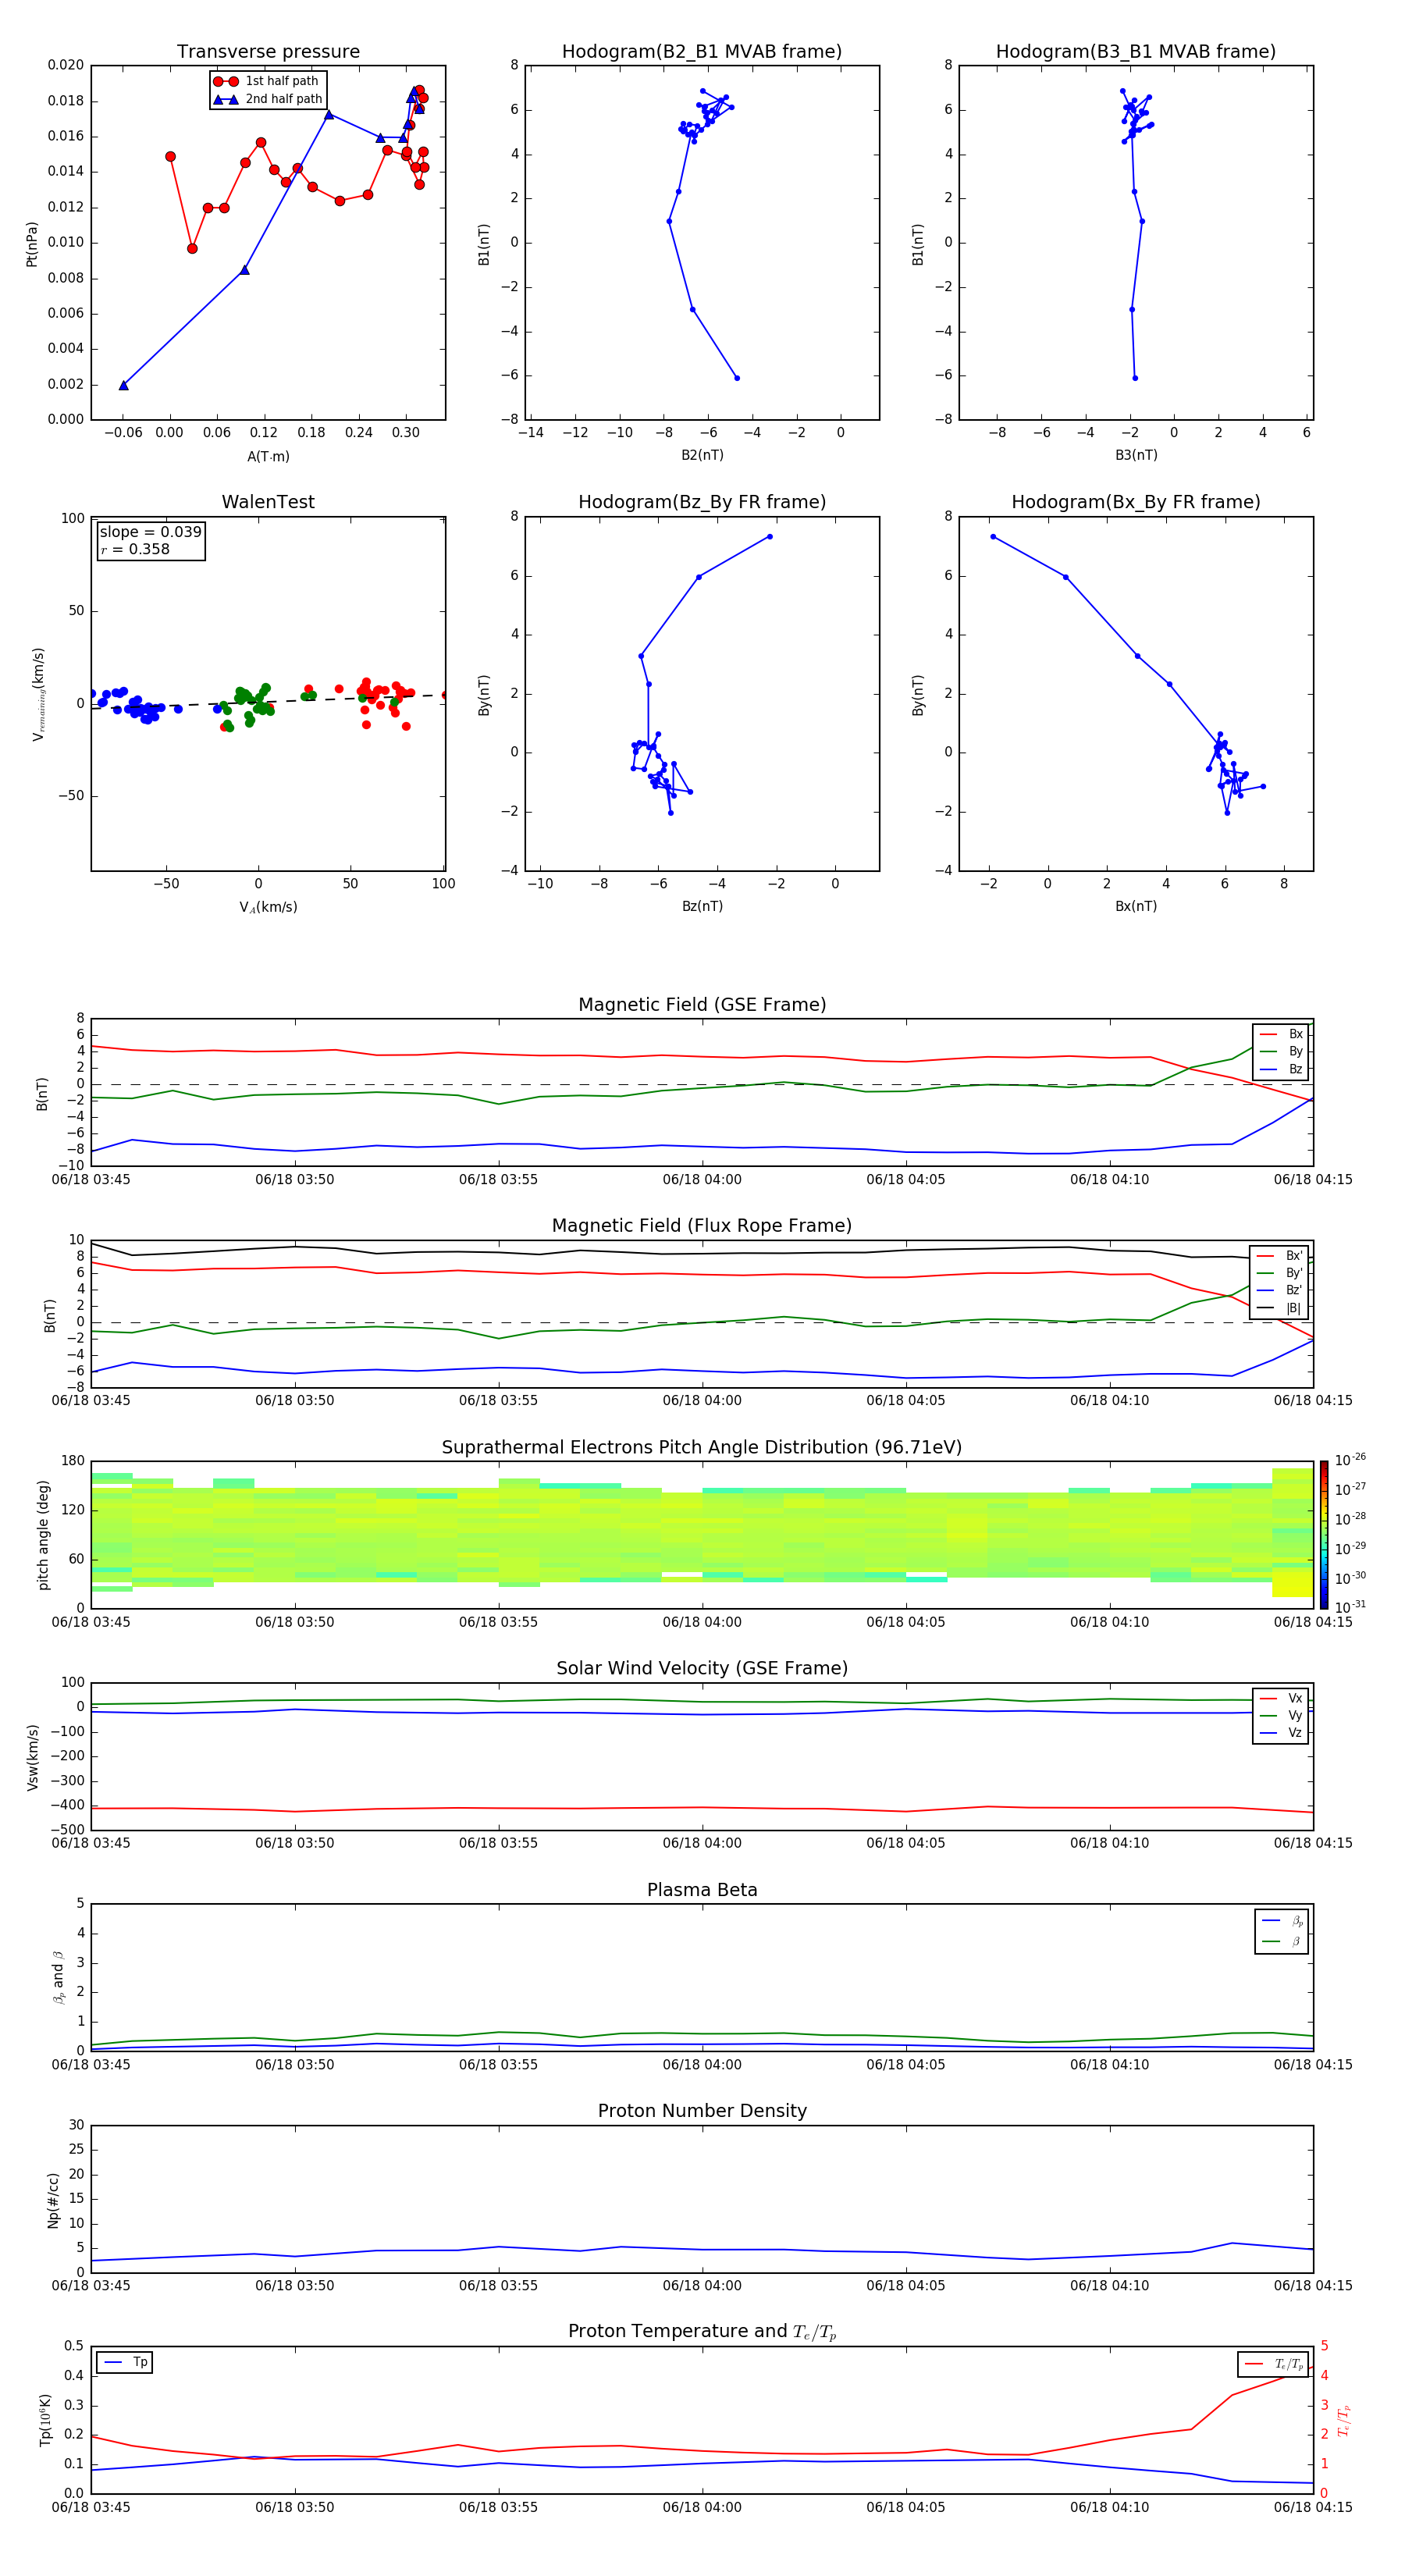Click "06/18 04:10" tick under the GSE magnetic field plot

[x=1110, y=1180]
